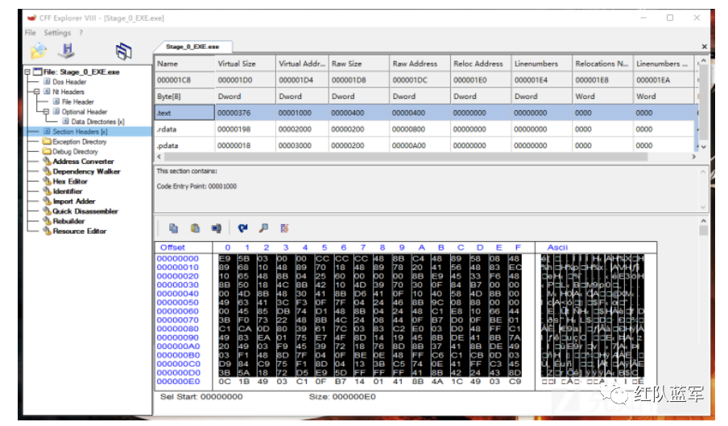
Task: Open the File menu
Action: pyautogui.click(x=30, y=32)
